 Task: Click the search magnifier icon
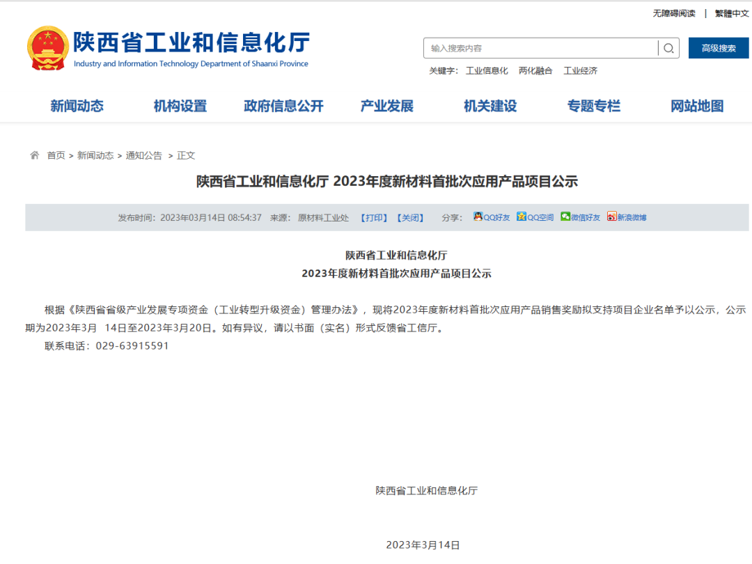pyautogui.click(x=668, y=48)
